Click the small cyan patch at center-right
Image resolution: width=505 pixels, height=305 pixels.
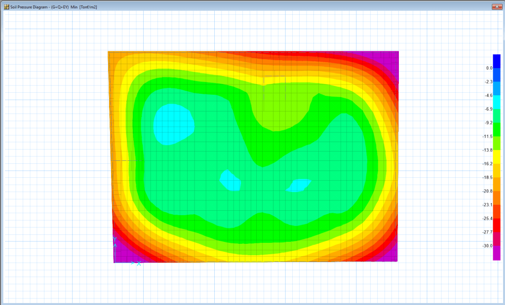(x=299, y=185)
